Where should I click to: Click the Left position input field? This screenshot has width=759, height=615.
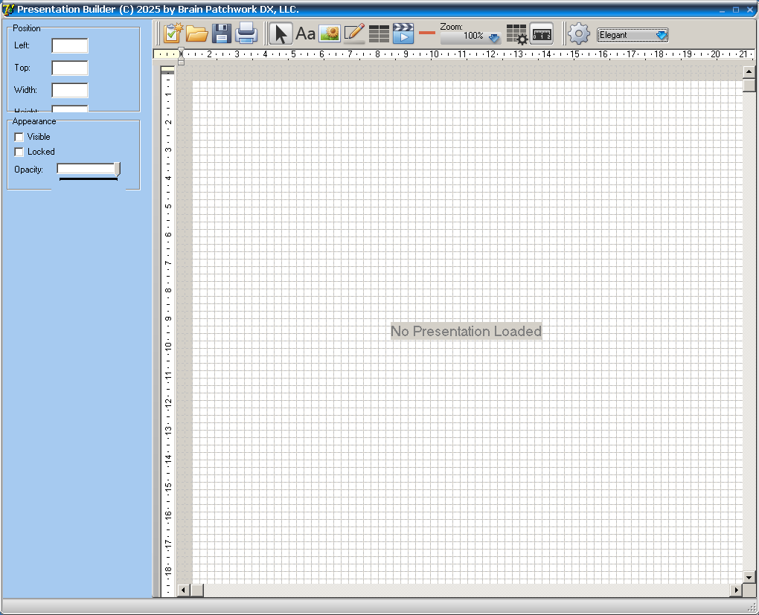[70, 46]
